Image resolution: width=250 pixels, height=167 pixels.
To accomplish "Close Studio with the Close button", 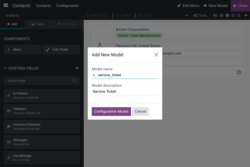I will 240,6.
